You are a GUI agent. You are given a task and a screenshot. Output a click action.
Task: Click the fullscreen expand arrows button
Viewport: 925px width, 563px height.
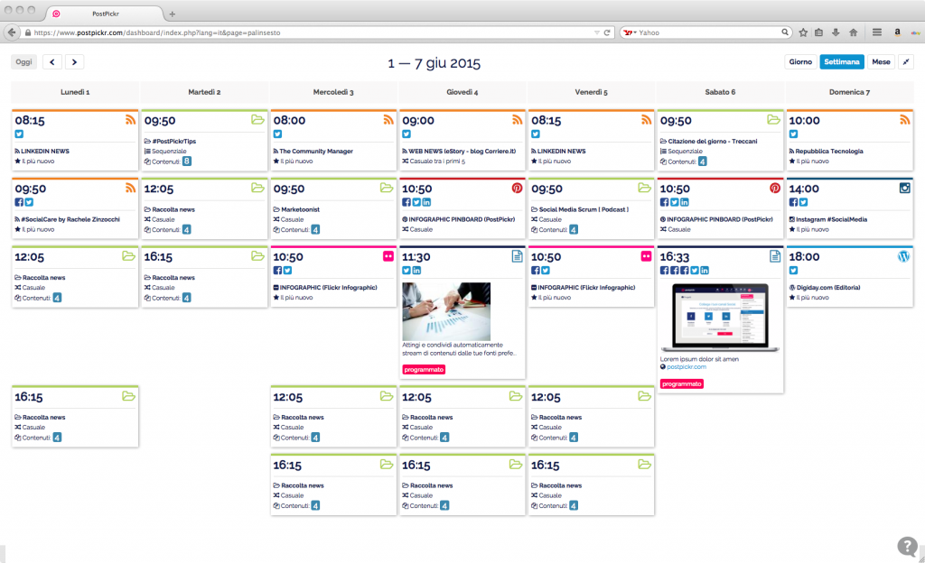pos(906,62)
